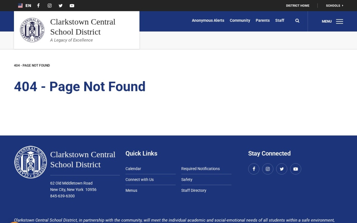Click the header Clarkstown district seal logo
Viewport: 357px width, 223px height.
coord(32,30)
